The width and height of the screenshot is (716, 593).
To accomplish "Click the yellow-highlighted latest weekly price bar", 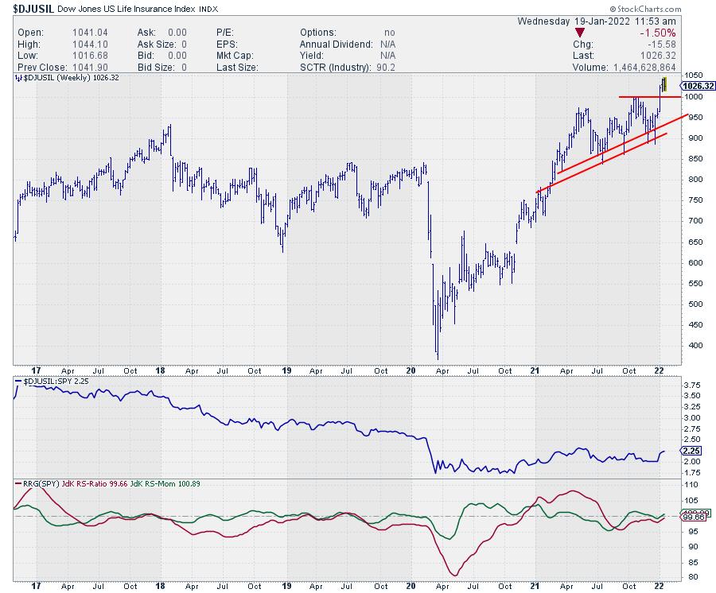I will pyautogui.click(x=664, y=85).
